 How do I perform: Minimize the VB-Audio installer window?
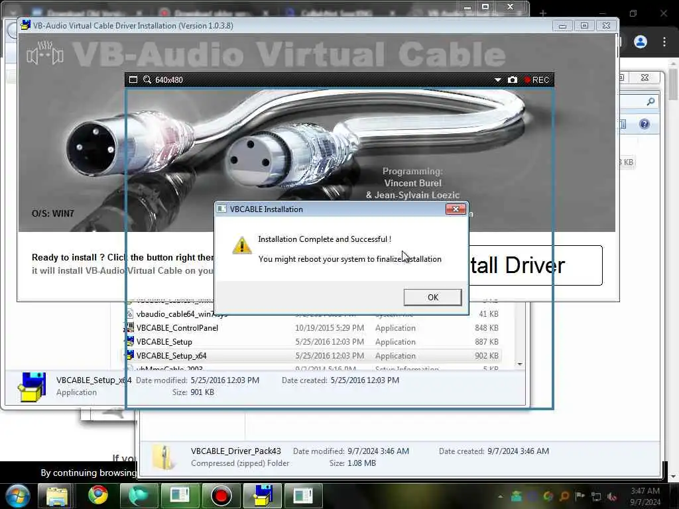tap(562, 26)
